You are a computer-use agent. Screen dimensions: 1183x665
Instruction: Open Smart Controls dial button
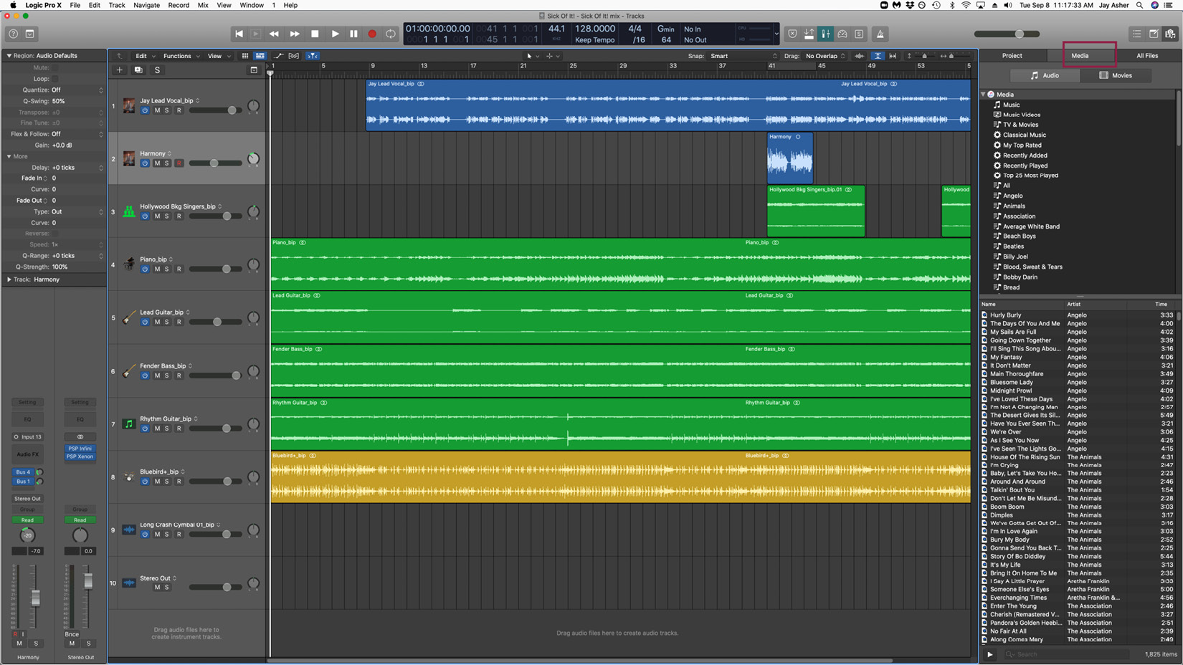click(x=842, y=34)
